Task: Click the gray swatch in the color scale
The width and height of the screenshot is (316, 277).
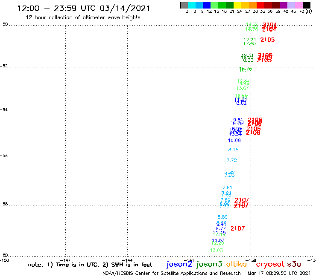Action: (184, 5)
